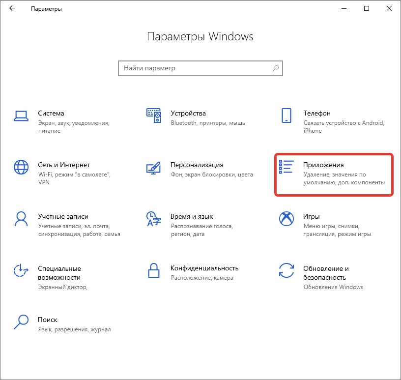Image resolution: width=401 pixels, height=380 pixels.
Task: Open the Devices keyboard-speaker icon
Action: (154, 116)
